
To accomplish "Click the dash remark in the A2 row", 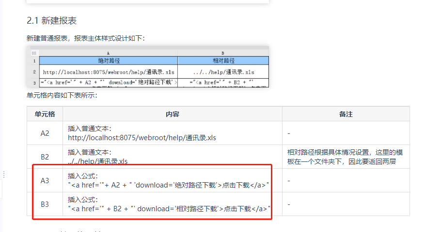I will pyautogui.click(x=289, y=133).
